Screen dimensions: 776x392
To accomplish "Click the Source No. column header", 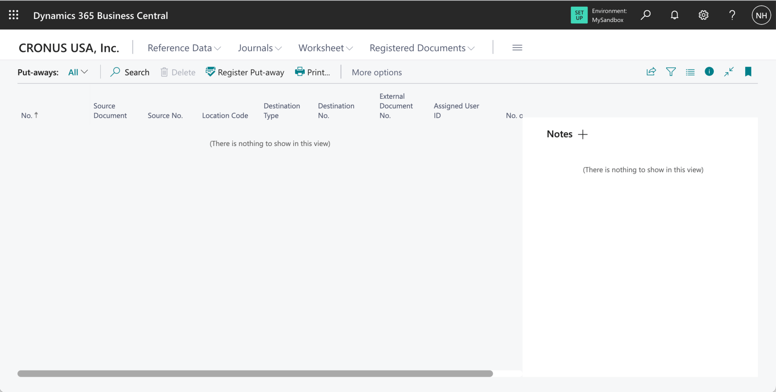I will pos(165,115).
